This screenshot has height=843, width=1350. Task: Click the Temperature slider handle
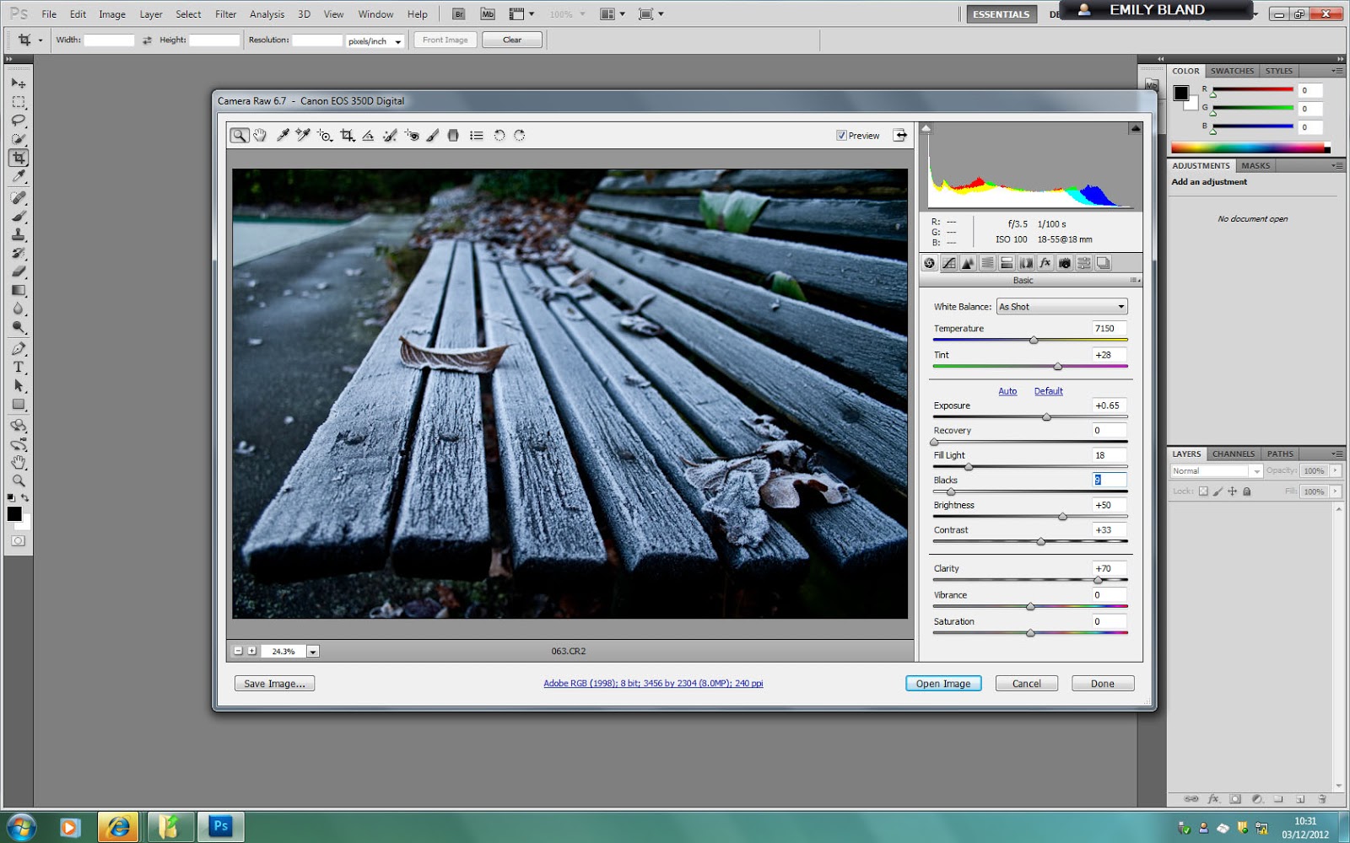tap(1034, 341)
